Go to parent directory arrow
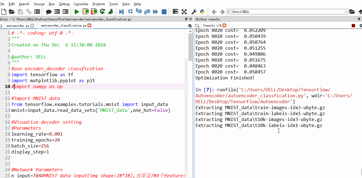362x178 pixels. 360,12
